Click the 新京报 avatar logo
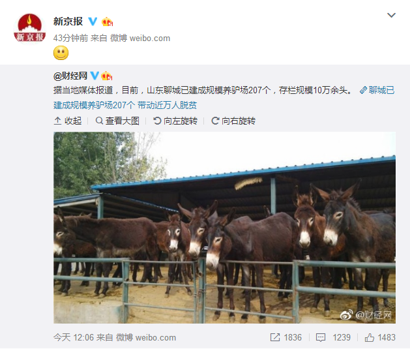 pos(29,28)
